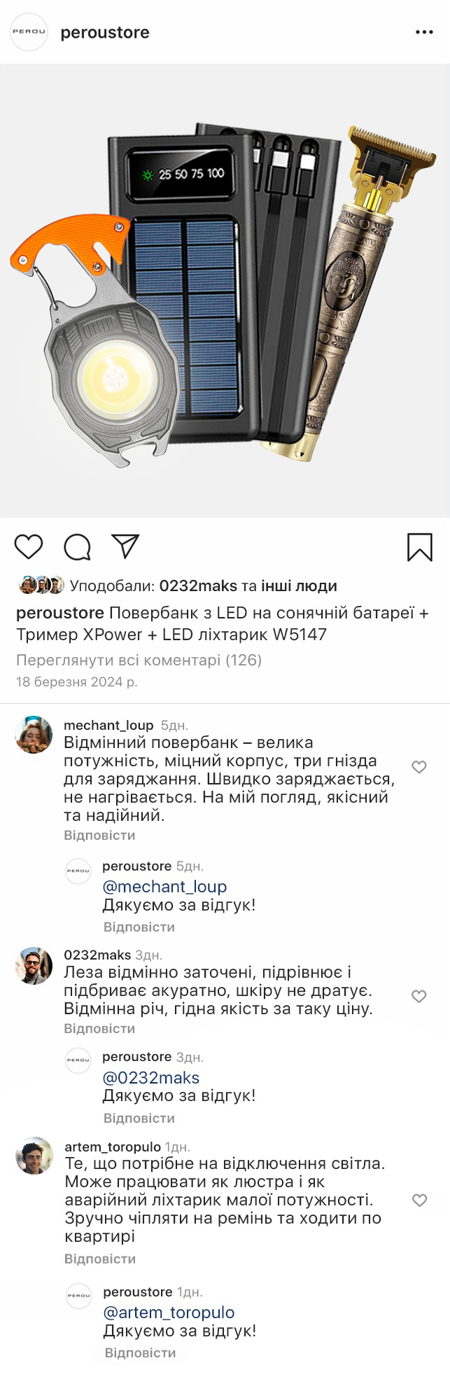This screenshot has width=450, height=1384.
Task: Save post with the bookmark icon
Action: [x=420, y=547]
